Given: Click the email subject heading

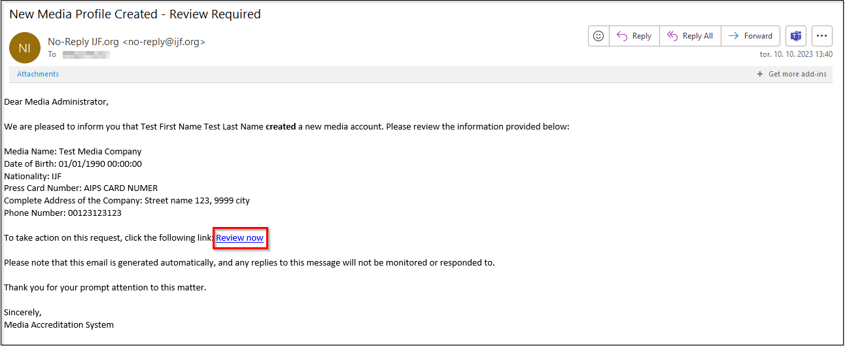Looking at the screenshot, I should 135,14.
